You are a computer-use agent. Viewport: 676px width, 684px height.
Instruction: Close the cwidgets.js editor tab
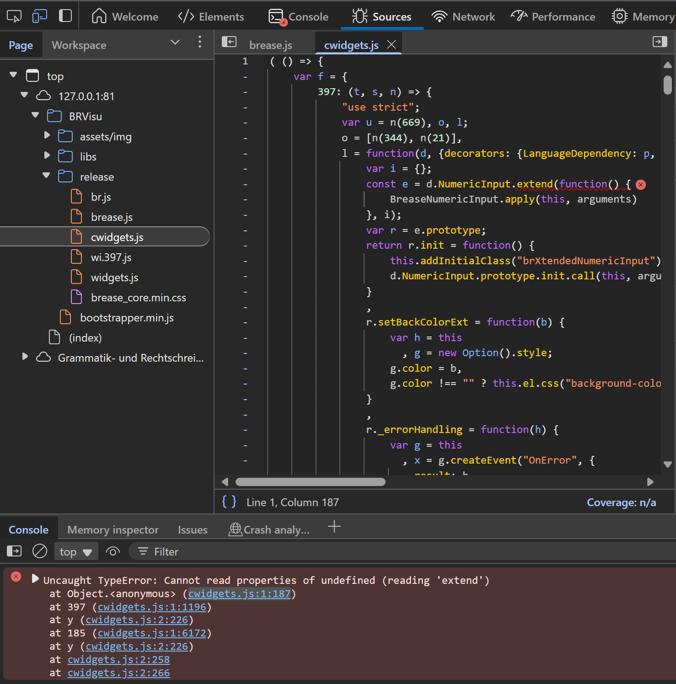pyautogui.click(x=392, y=44)
